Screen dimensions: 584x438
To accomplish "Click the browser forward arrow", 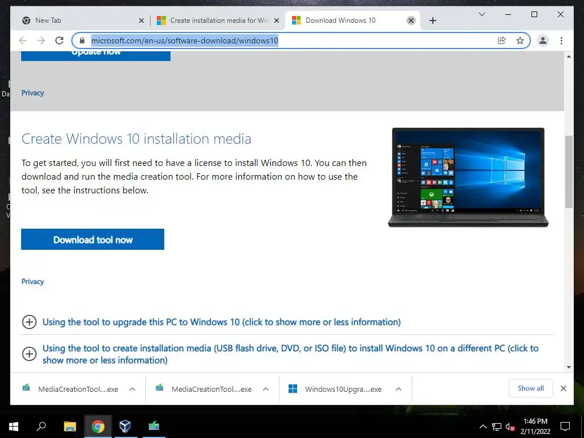I will 41,40.
